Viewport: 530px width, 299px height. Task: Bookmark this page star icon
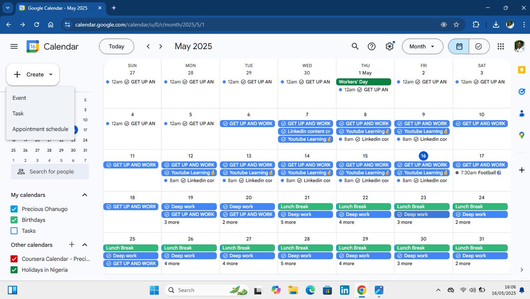click(x=456, y=25)
